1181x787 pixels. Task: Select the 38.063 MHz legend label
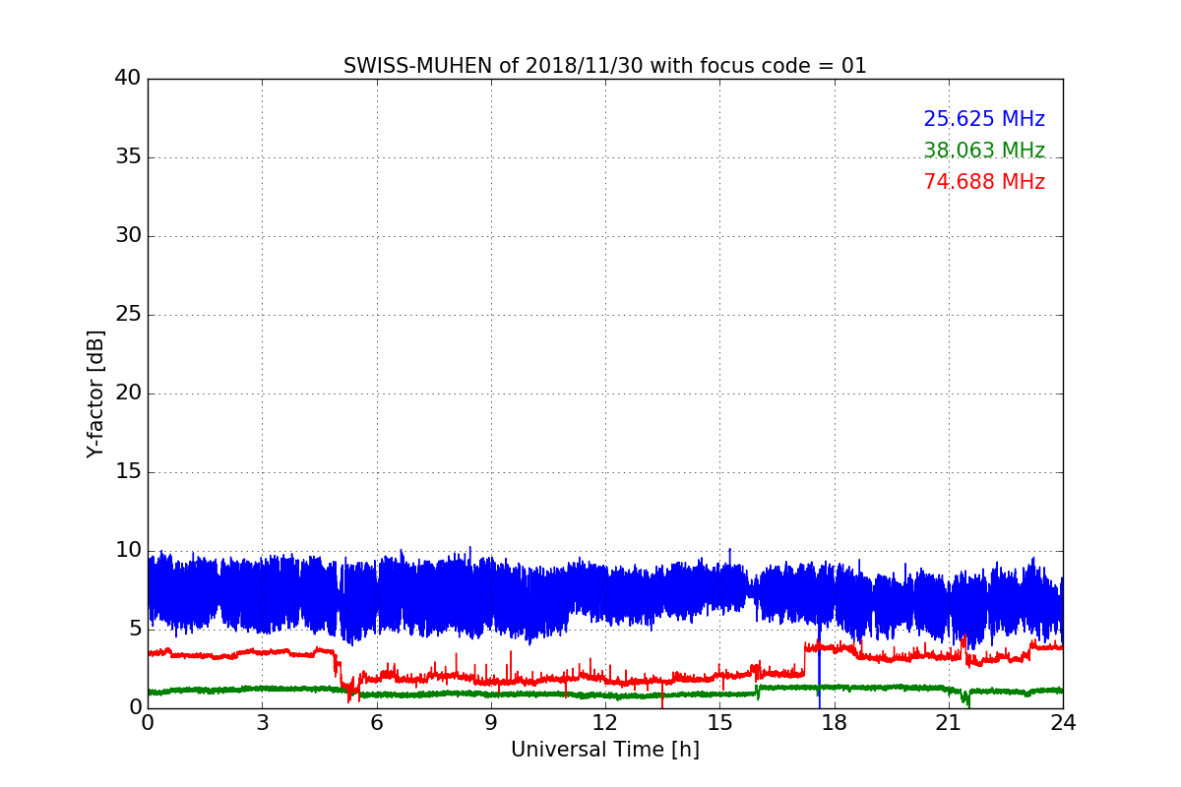coord(984,151)
